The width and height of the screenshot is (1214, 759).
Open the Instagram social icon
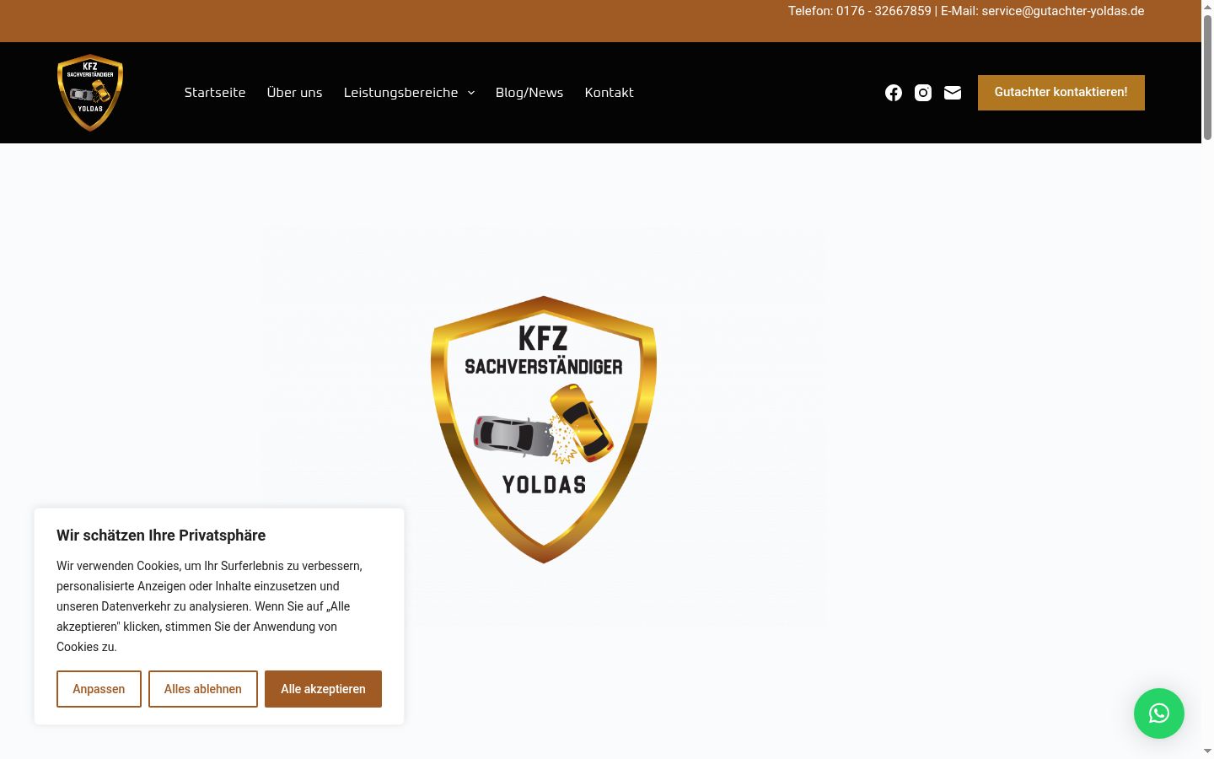click(x=923, y=93)
